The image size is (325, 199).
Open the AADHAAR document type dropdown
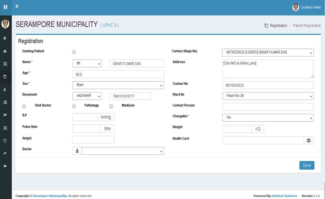point(87,96)
